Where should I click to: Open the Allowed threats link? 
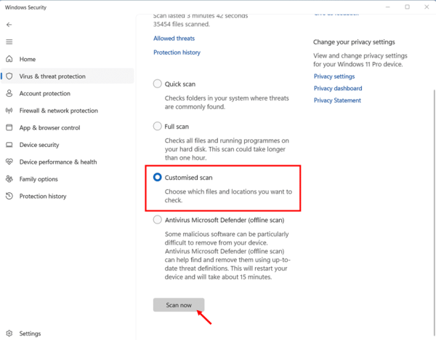(x=174, y=38)
